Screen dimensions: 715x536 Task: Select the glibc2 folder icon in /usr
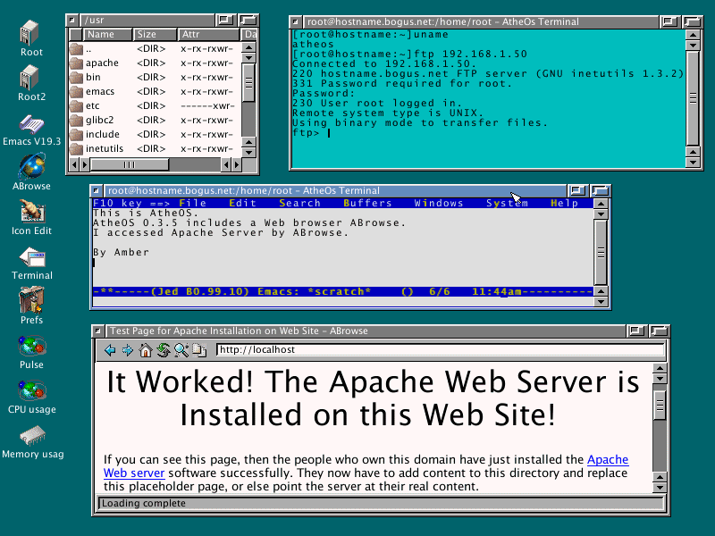point(76,121)
